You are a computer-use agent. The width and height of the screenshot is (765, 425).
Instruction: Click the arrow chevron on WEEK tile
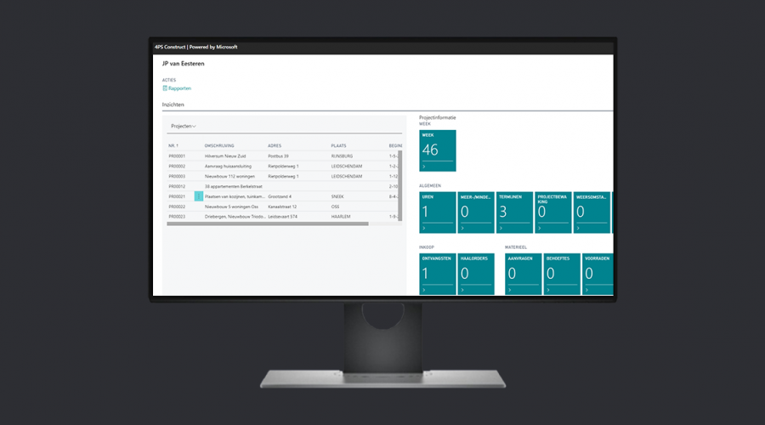(424, 167)
